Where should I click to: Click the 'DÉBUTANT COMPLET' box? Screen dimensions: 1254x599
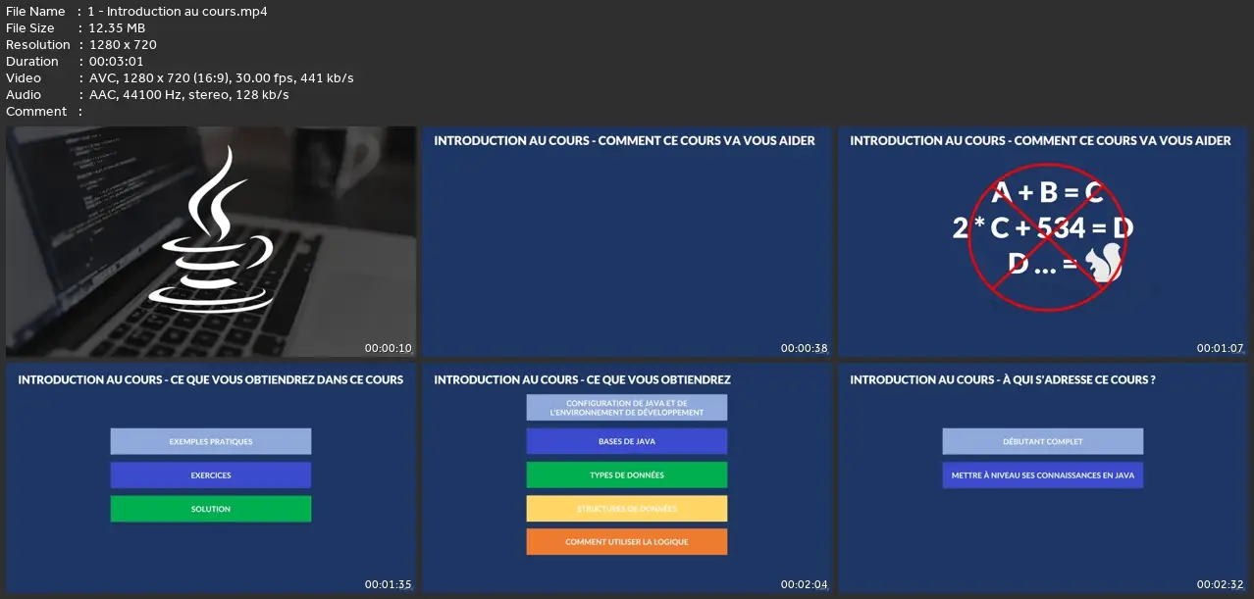[x=1043, y=441]
